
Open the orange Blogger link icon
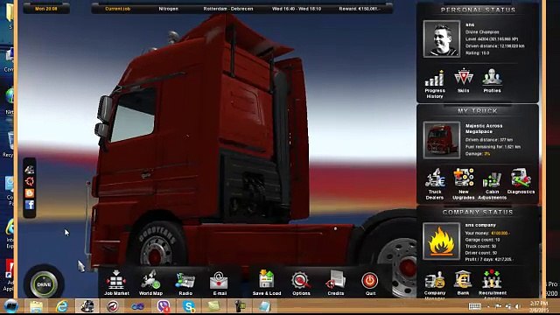pyautogui.click(x=30, y=192)
